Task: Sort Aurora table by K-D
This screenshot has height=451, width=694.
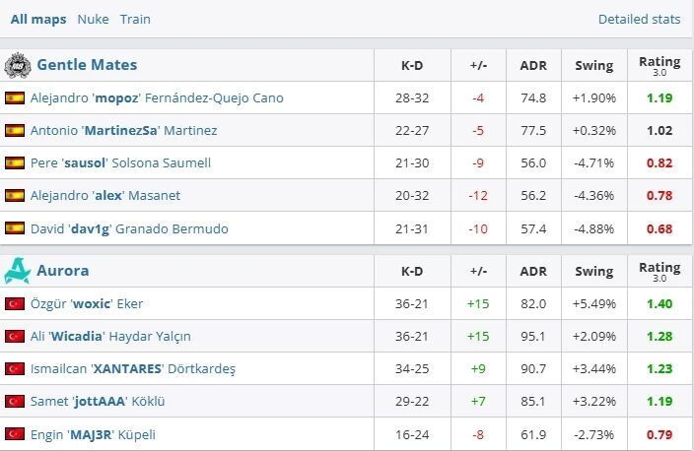Action: (x=412, y=271)
